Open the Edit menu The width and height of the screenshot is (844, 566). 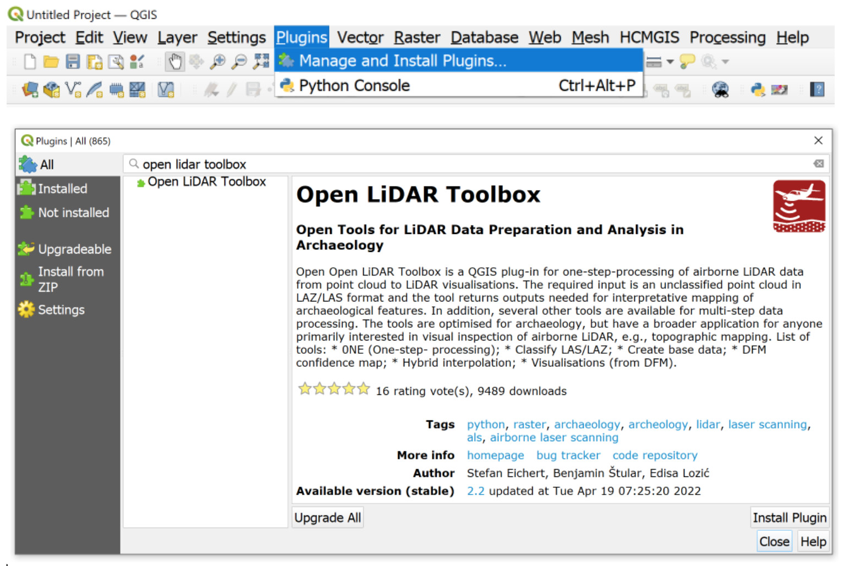click(89, 37)
